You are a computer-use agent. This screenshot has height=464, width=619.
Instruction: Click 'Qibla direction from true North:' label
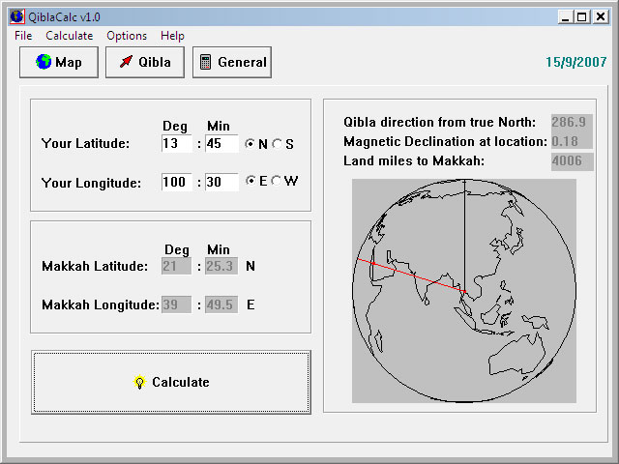coord(440,122)
